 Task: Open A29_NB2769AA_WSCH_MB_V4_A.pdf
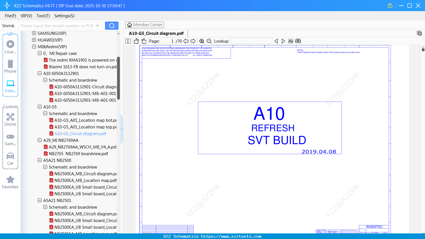pyautogui.click(x=83, y=147)
